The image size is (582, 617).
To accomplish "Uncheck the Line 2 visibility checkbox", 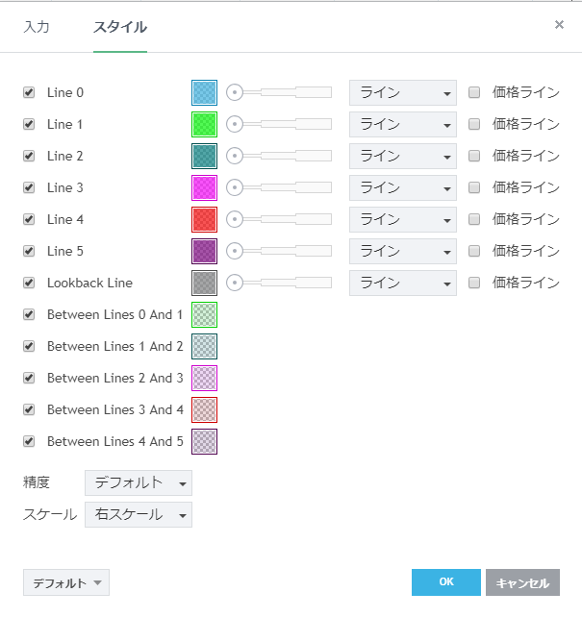I will [29, 156].
